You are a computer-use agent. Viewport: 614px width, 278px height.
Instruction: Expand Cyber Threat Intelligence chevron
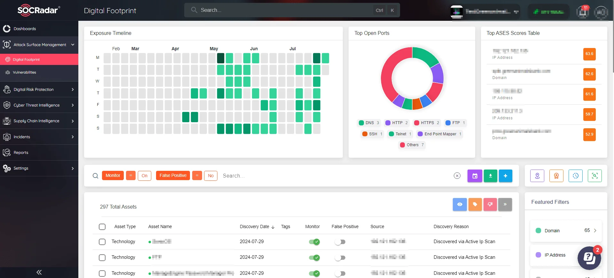point(73,105)
